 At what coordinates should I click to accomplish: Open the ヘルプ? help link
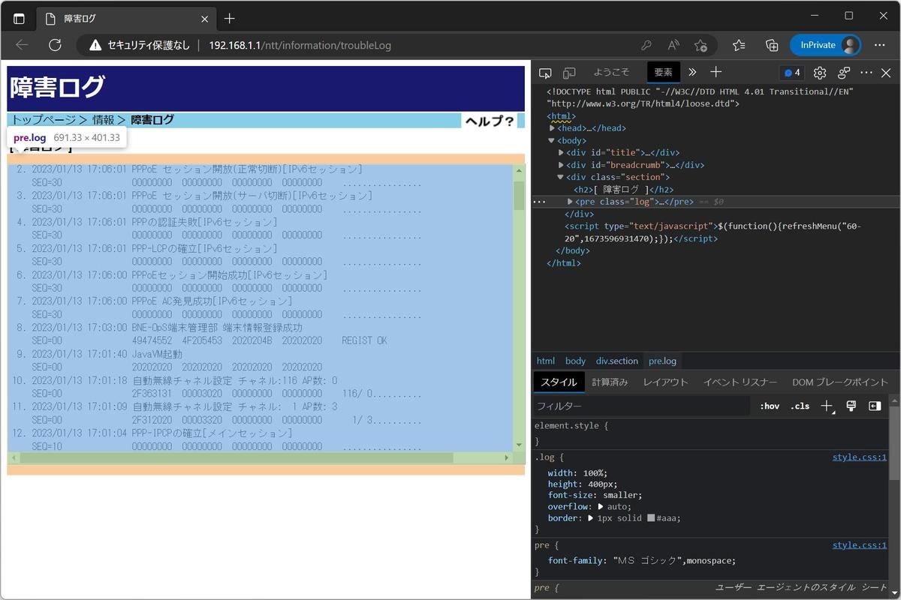coord(490,121)
